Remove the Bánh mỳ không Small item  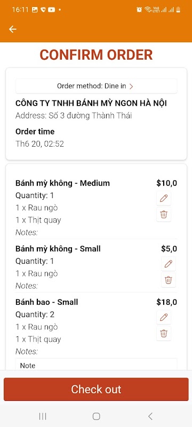pyautogui.click(x=169, y=280)
